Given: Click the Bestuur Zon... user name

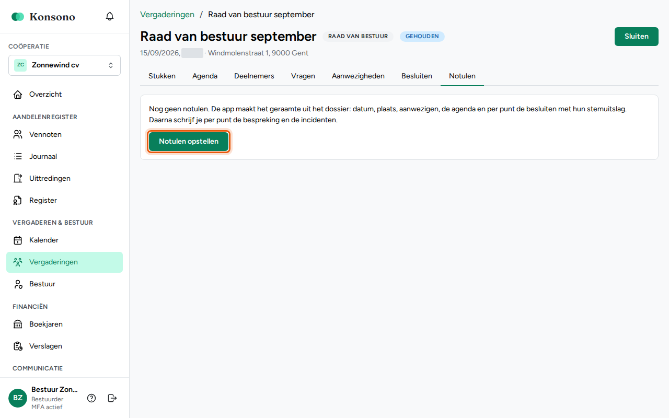Looking at the screenshot, I should point(54,390).
